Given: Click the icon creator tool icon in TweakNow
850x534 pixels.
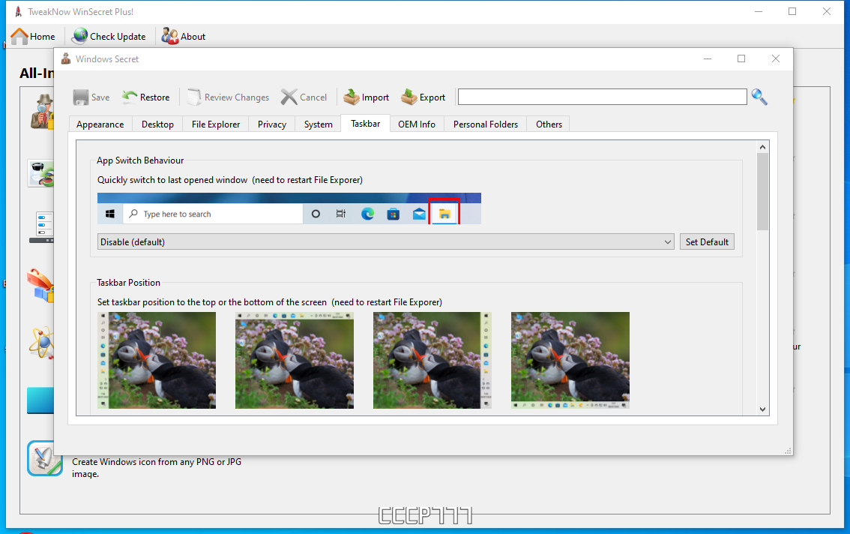Looking at the screenshot, I should (44, 458).
